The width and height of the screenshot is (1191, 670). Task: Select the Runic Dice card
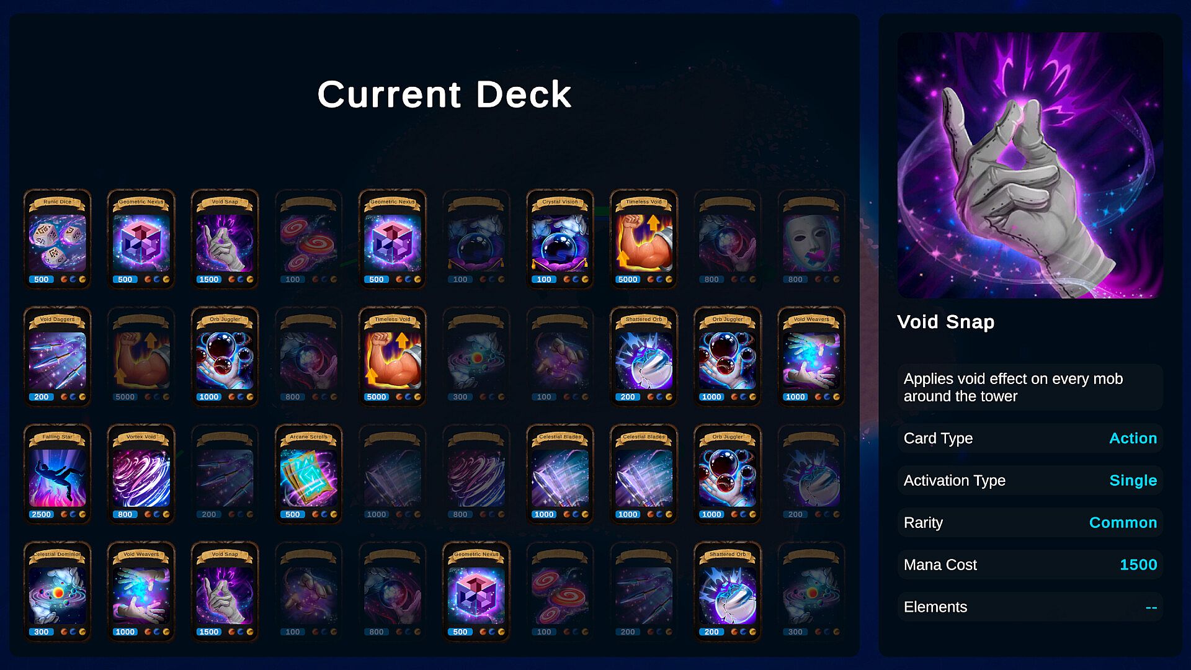click(57, 239)
